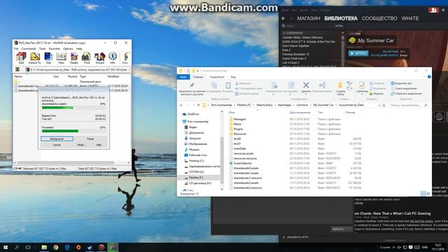Click Explorer search input field
448x252 pixels.
pyautogui.click(x=409, y=105)
